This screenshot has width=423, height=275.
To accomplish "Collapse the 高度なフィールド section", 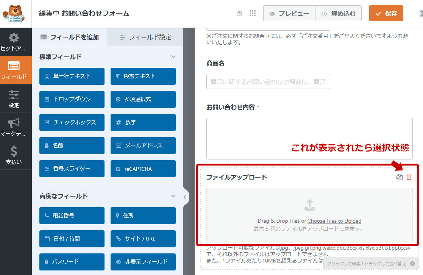I will click(x=173, y=196).
